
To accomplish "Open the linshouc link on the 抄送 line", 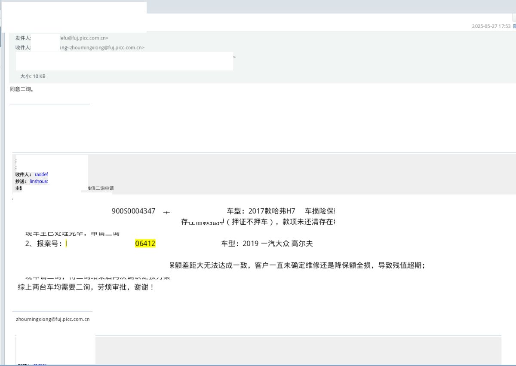I will 39,181.
